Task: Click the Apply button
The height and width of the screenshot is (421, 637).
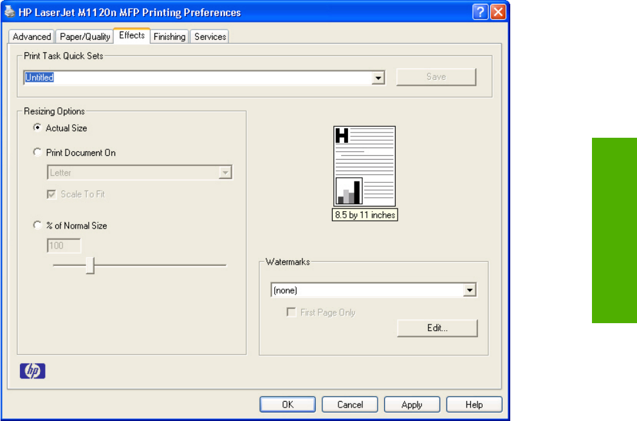Action: point(412,404)
